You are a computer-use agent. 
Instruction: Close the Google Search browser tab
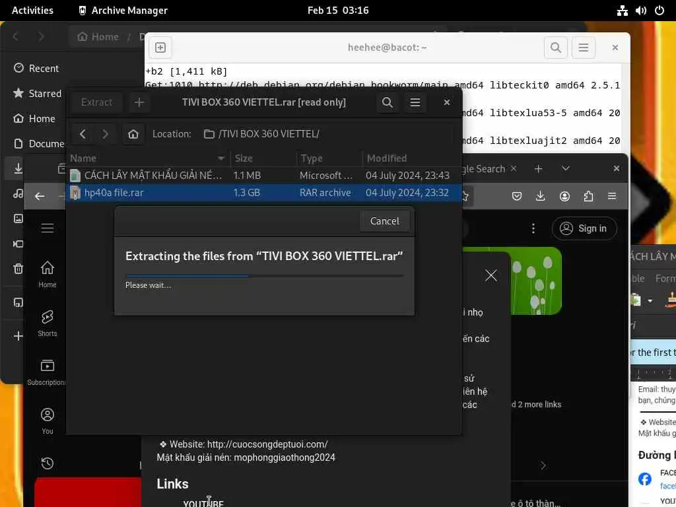pyautogui.click(x=514, y=168)
